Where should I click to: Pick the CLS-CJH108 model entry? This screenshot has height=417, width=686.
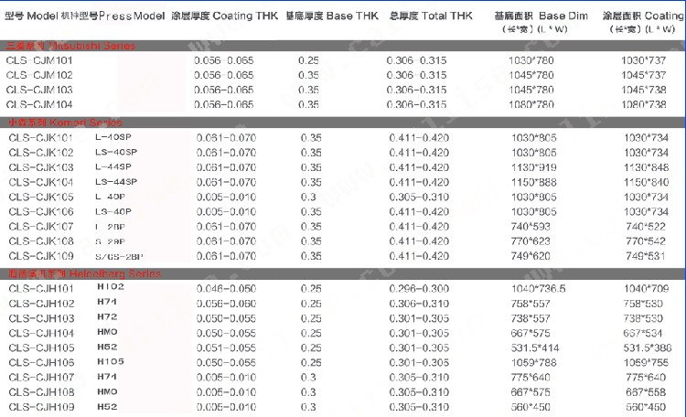coord(41,392)
